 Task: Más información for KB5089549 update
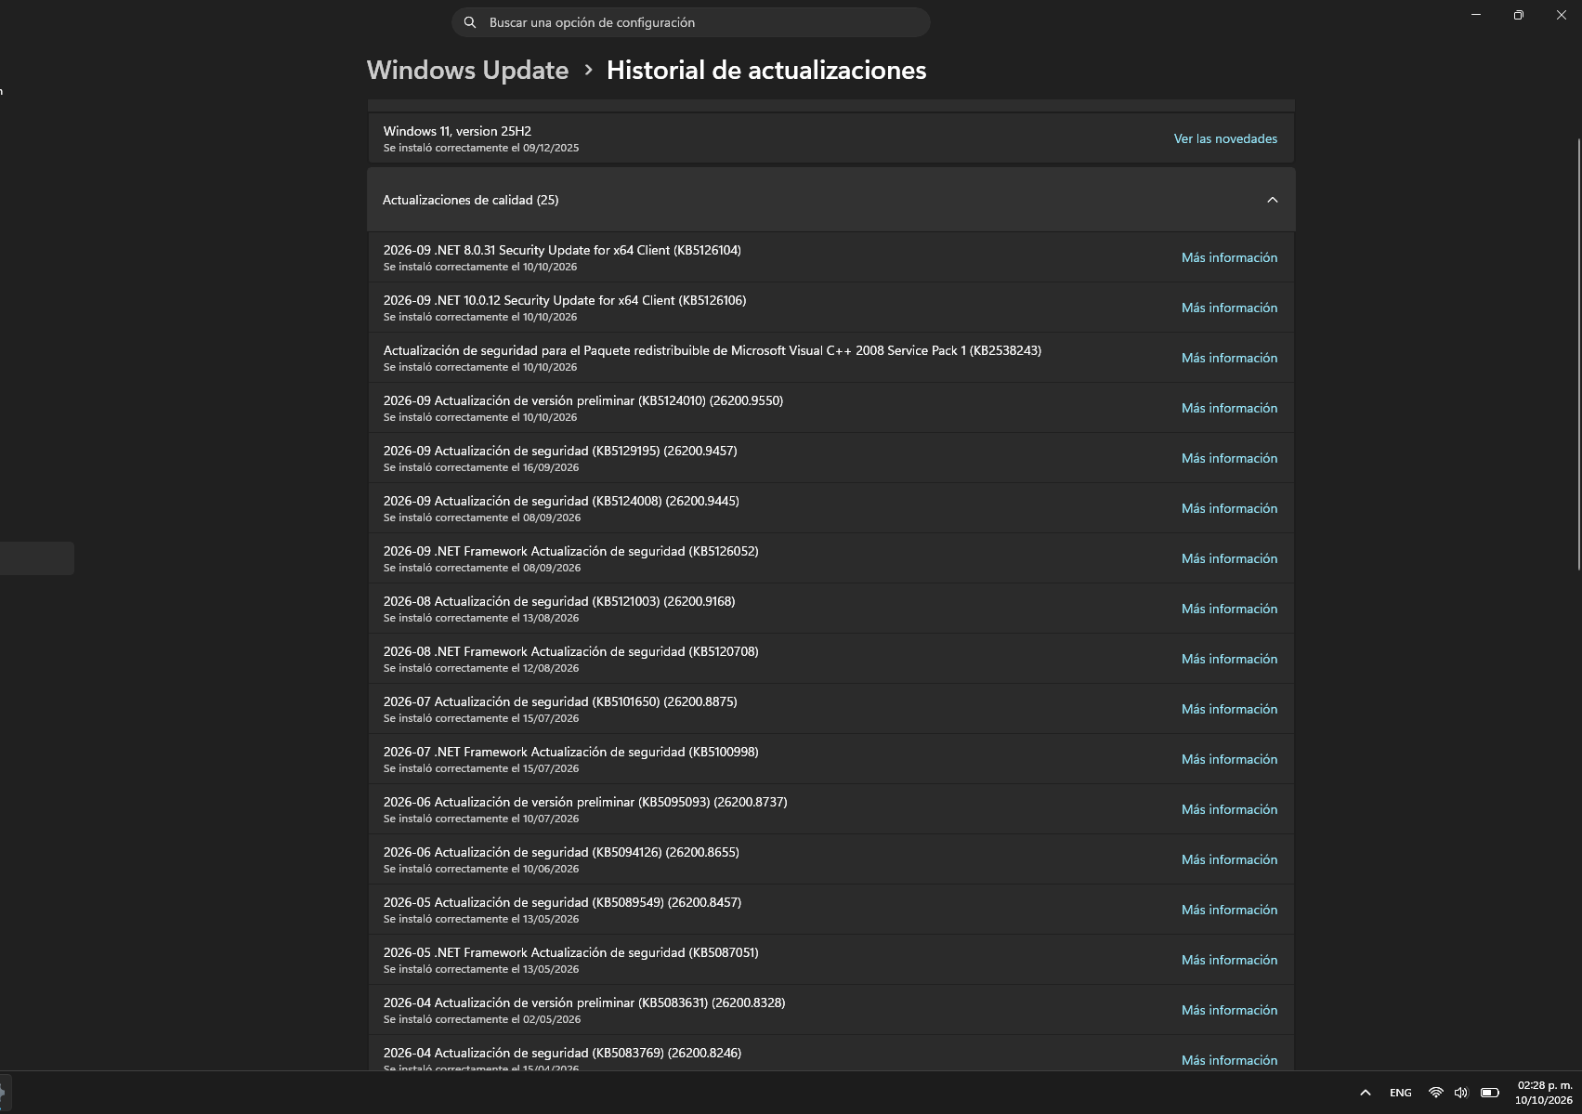point(1229,910)
